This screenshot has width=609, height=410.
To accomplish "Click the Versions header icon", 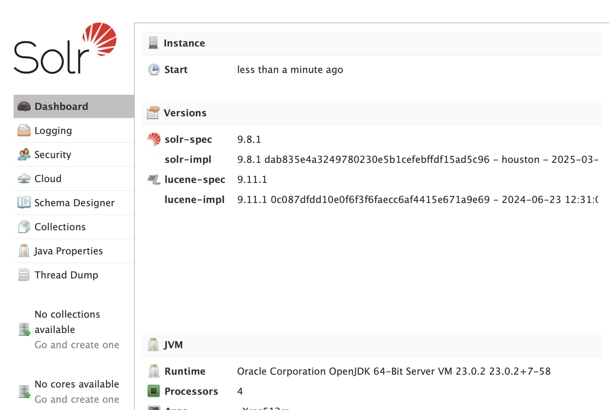I will (153, 113).
